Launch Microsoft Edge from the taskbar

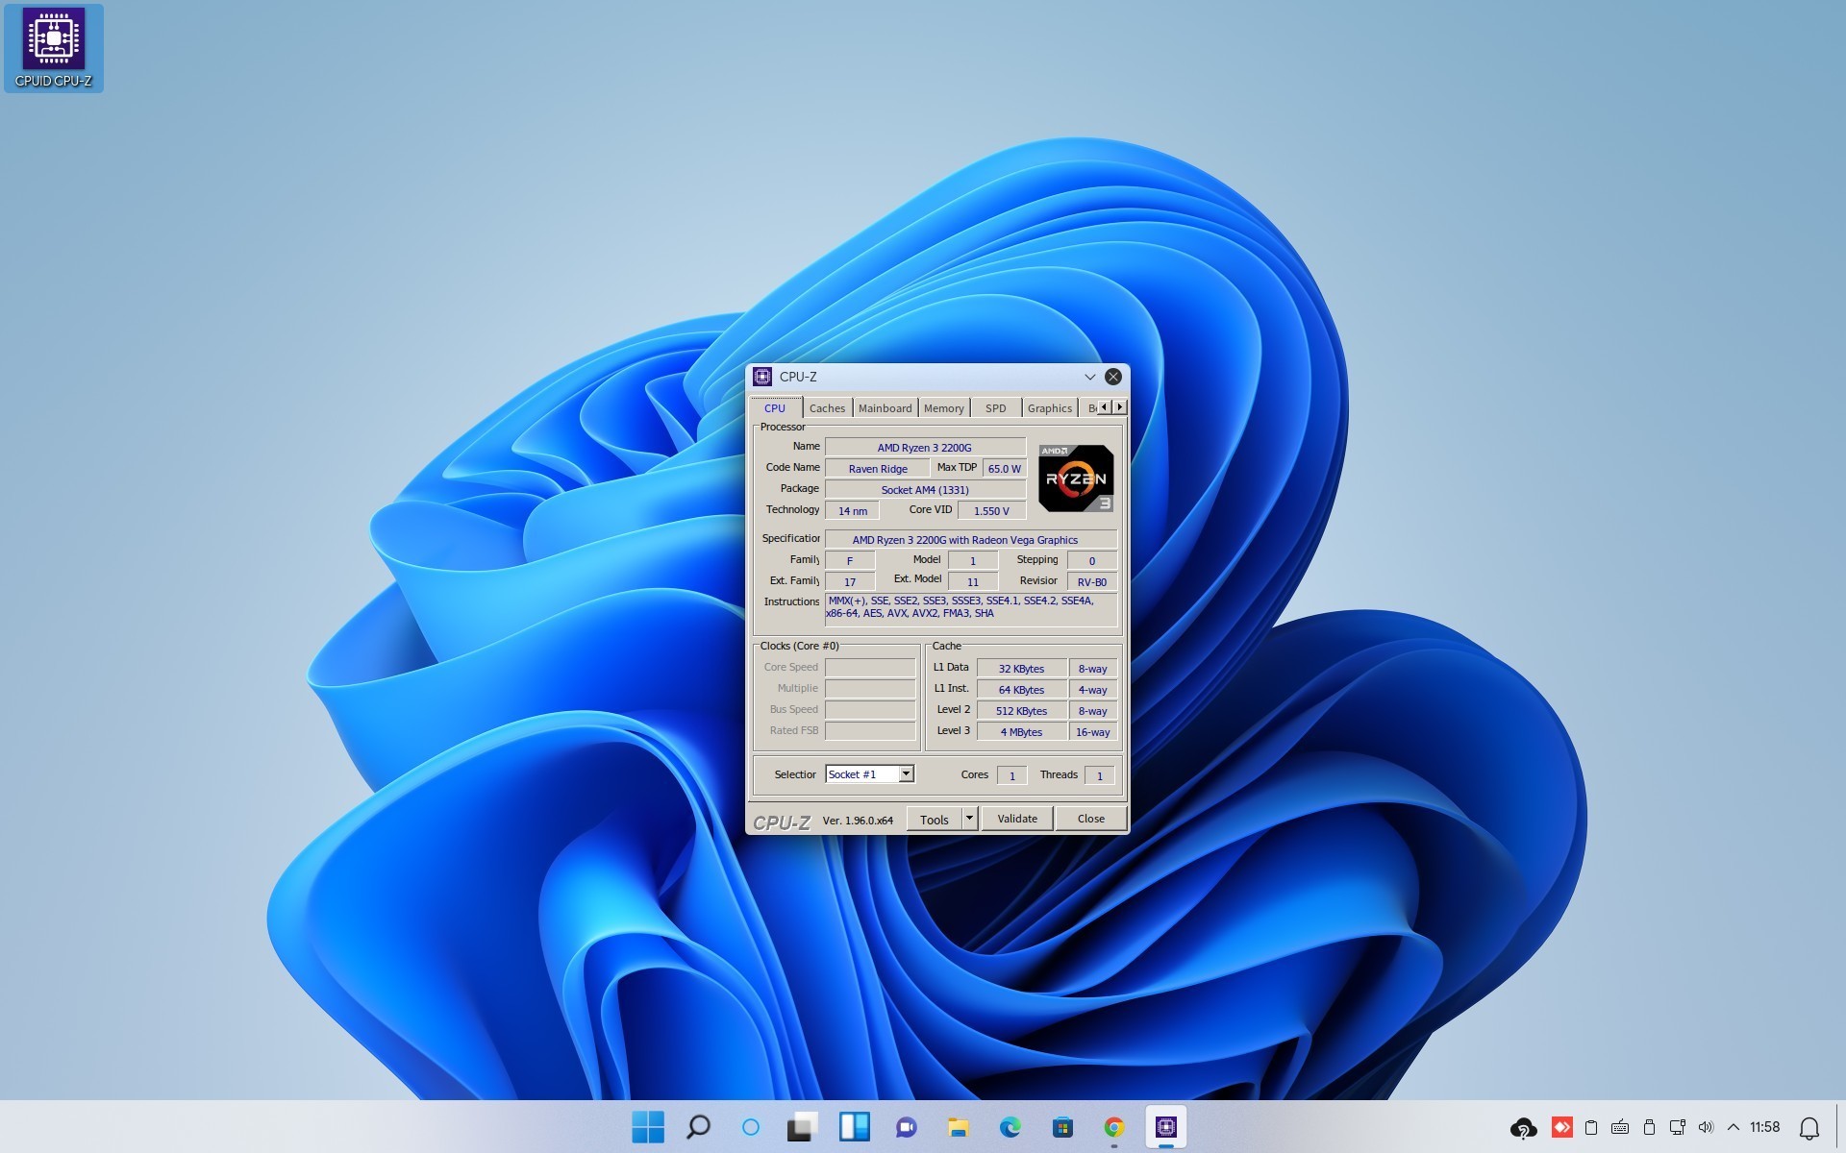[1010, 1127]
